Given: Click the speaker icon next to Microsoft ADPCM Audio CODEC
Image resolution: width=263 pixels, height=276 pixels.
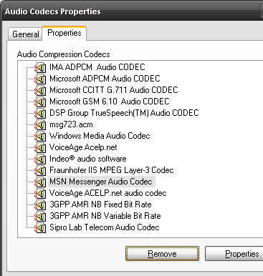Looking at the screenshot, I should coord(40,79).
